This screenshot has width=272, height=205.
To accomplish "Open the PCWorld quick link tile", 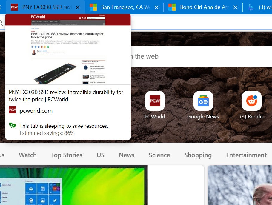I will (155, 101).
